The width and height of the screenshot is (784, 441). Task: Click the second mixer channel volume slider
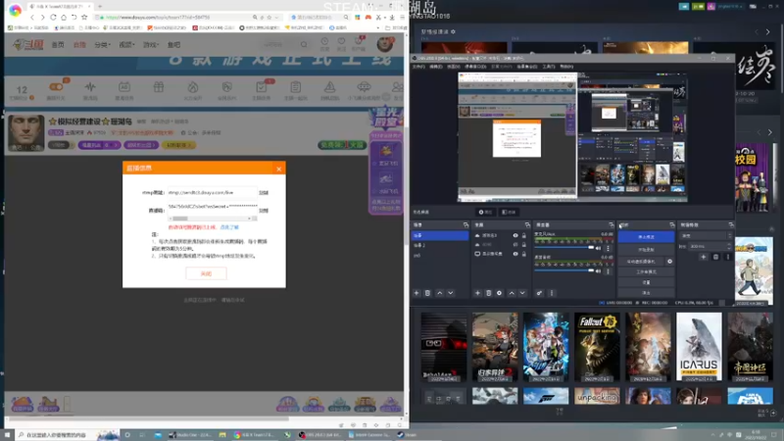564,270
